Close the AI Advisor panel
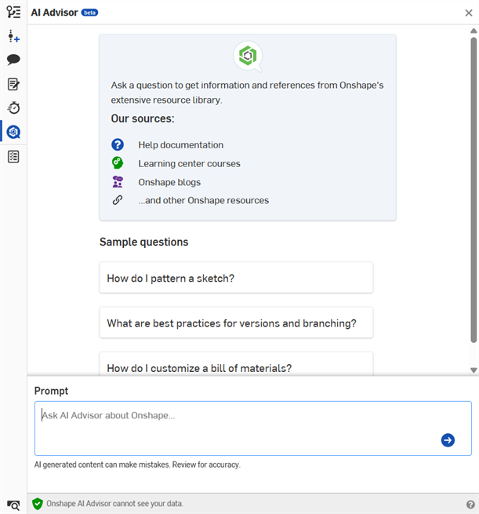This screenshot has width=479, height=514. pos(469,13)
